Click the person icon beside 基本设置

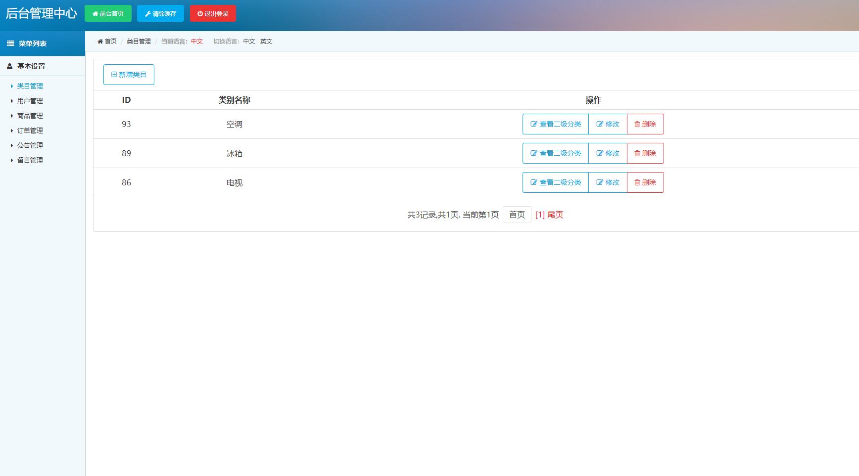(9, 65)
